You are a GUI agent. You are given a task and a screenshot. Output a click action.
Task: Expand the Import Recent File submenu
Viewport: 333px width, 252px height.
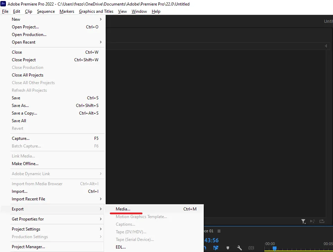tap(57, 199)
